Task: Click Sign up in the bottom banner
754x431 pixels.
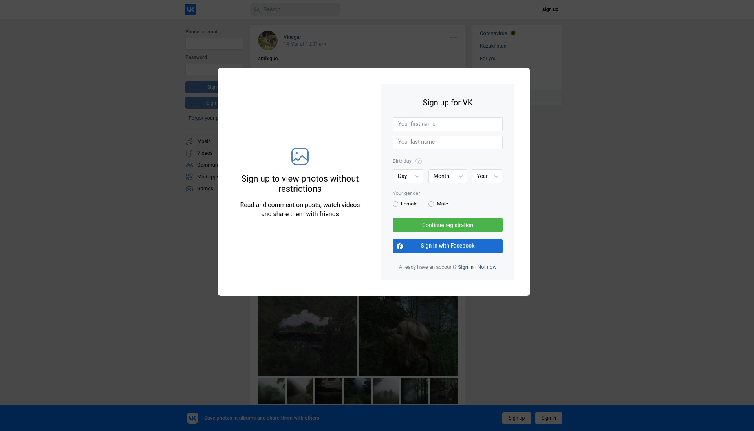Action: coord(517,418)
